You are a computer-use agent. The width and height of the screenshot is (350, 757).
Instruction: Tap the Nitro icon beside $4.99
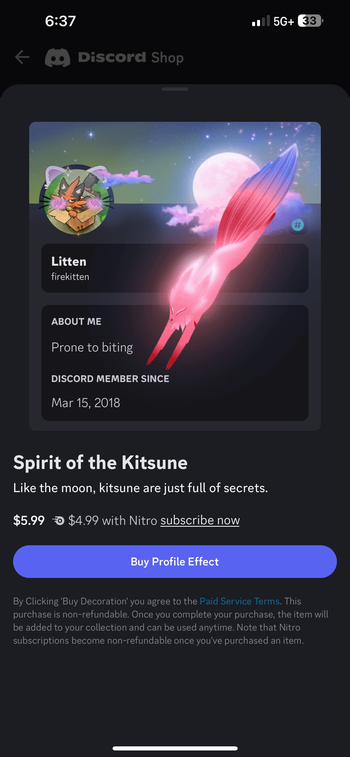[x=59, y=521]
